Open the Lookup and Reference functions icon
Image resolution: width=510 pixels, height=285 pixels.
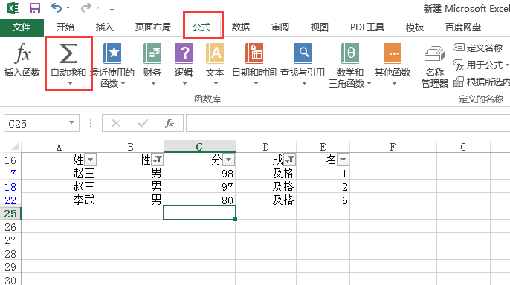click(x=303, y=53)
